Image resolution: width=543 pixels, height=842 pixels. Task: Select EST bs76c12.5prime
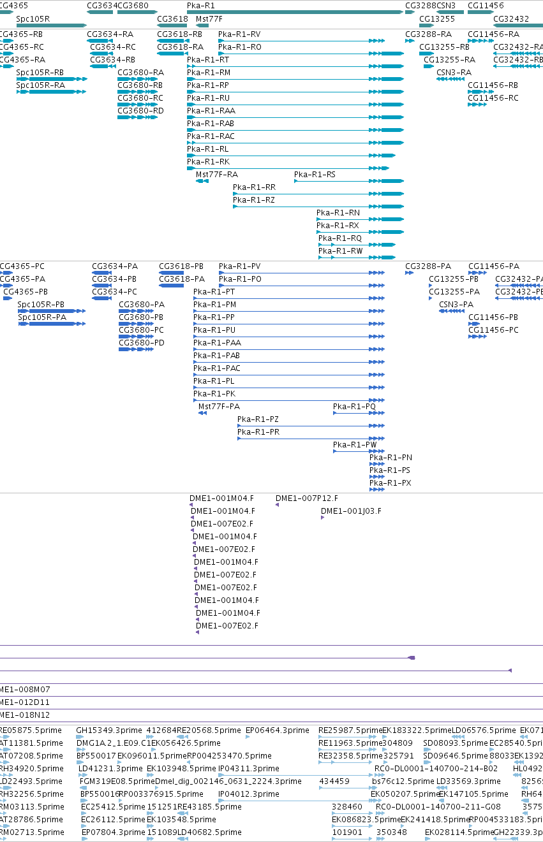[404, 781]
